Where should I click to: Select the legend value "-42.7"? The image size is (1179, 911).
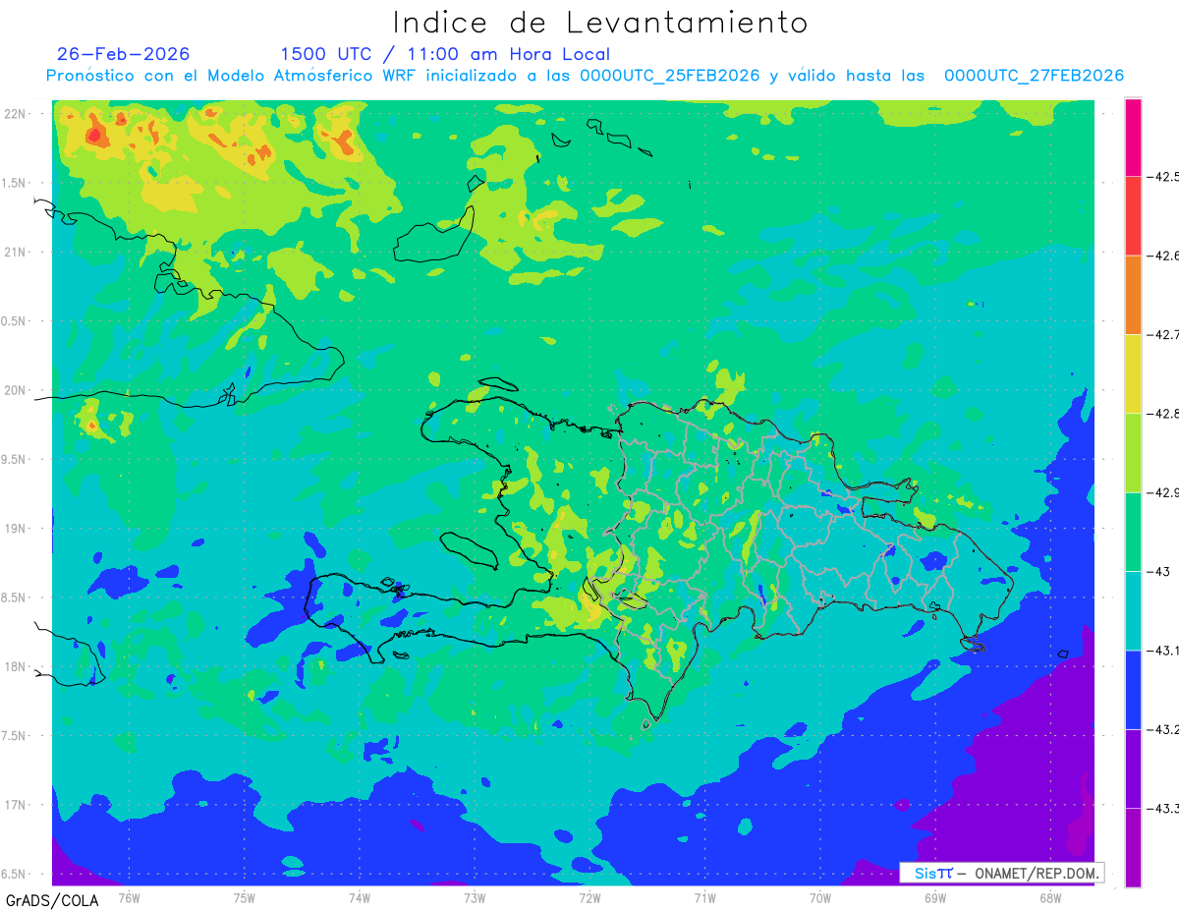1163,334
